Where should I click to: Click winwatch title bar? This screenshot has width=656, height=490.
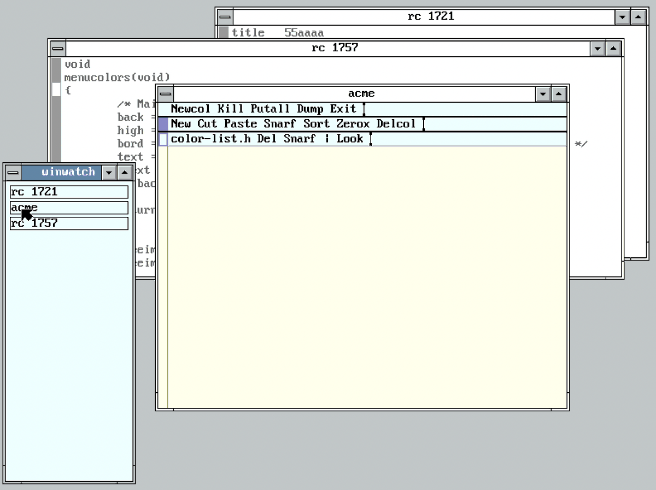pyautogui.click(x=61, y=173)
